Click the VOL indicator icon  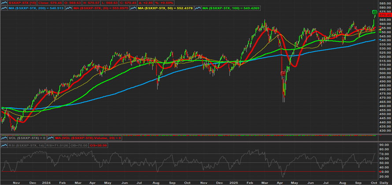4,139
